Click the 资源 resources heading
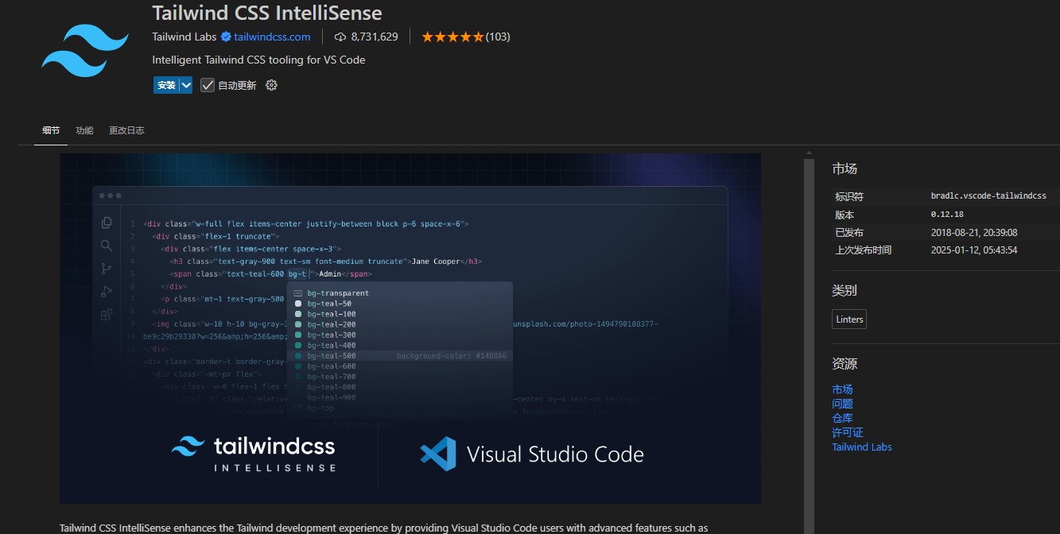Screen dimensions: 1060x534 click(845, 364)
